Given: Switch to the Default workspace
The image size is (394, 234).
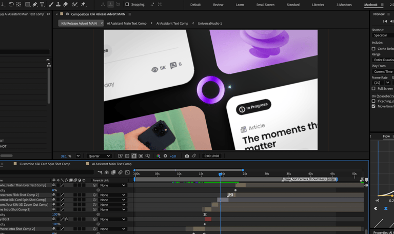Looking at the screenshot, I should 195,5.
